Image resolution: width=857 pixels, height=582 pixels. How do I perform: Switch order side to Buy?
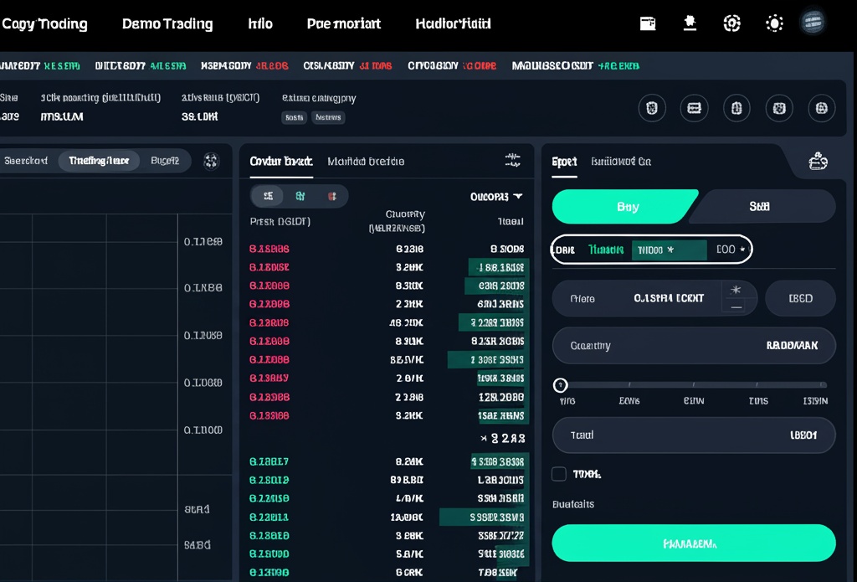(624, 207)
